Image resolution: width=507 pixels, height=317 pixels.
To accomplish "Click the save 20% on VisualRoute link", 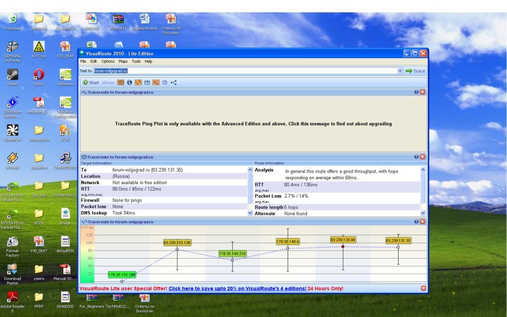I will 237,288.
